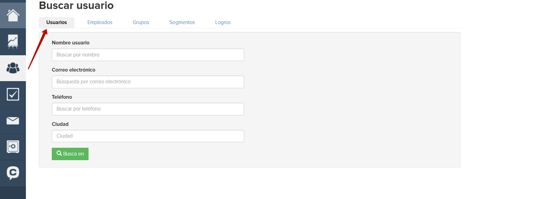Open the checkmark tasks icon in sidebar
The width and height of the screenshot is (546, 199).
coord(13,94)
